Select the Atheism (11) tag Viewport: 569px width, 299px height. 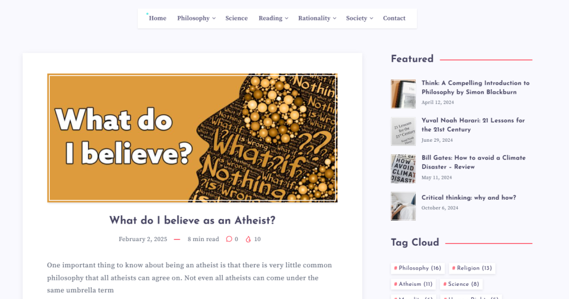tap(413, 284)
